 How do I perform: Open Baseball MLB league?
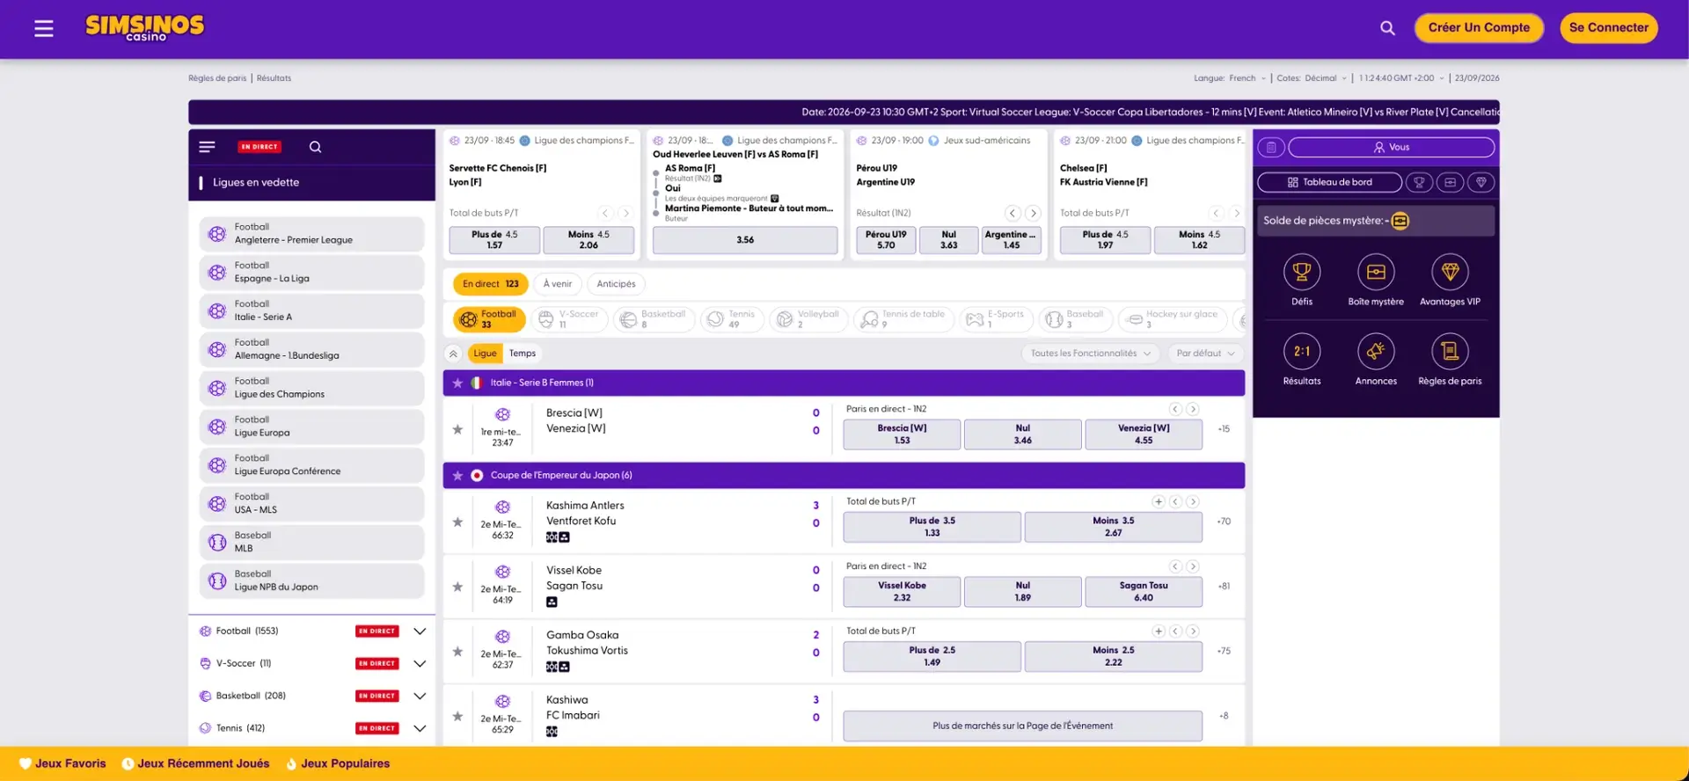(x=311, y=543)
